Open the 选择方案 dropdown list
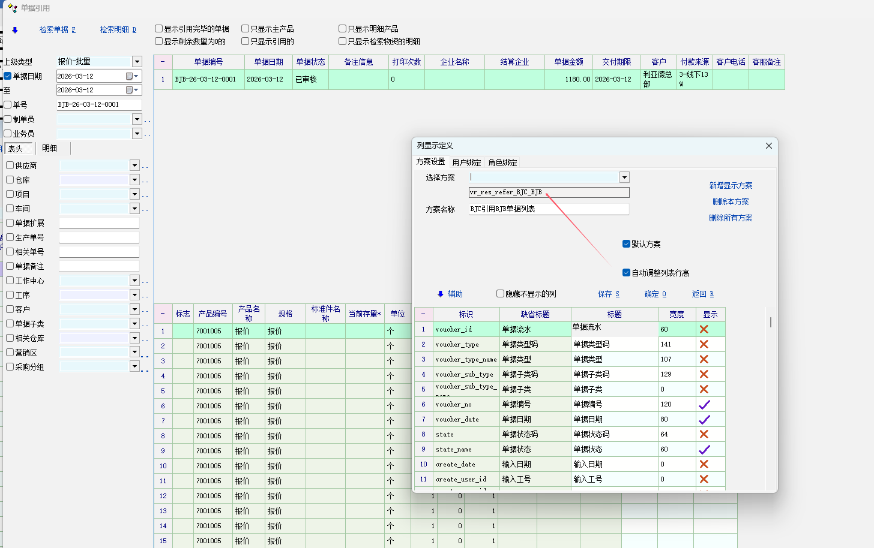This screenshot has width=874, height=548. pyautogui.click(x=624, y=177)
